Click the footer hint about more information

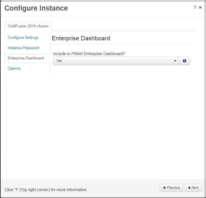click(45, 190)
